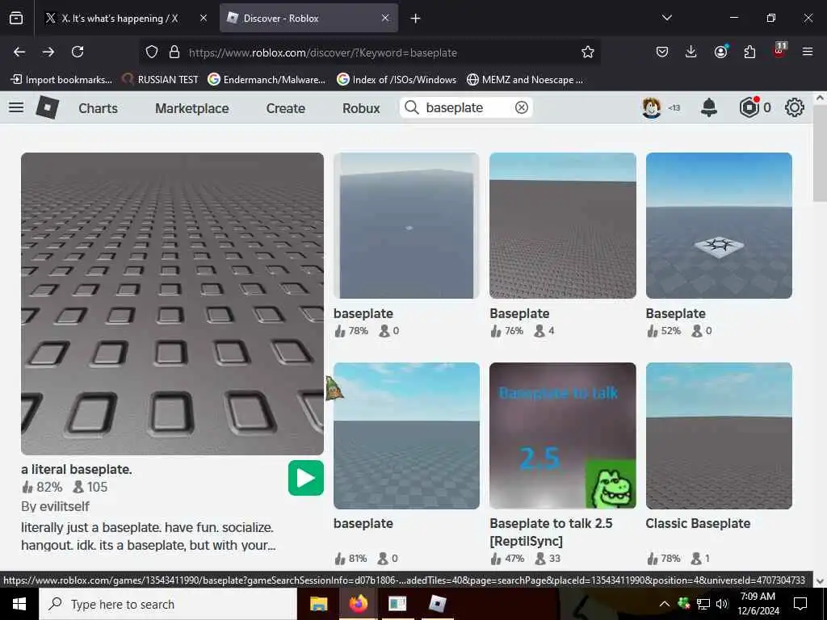
Task: Open the Robux page
Action: point(361,108)
